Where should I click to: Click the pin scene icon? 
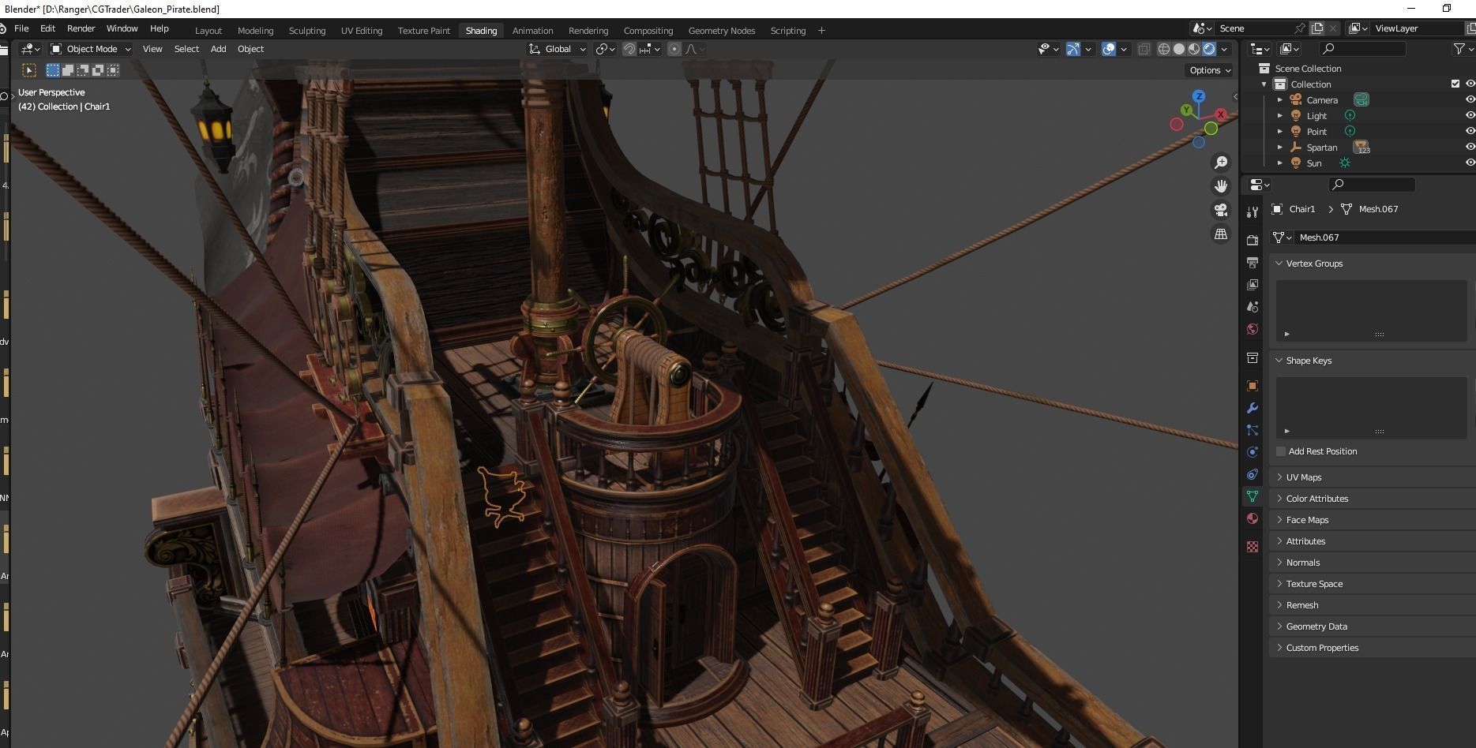[1301, 28]
